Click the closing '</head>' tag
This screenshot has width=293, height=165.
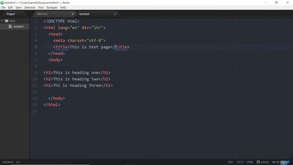tap(57, 53)
